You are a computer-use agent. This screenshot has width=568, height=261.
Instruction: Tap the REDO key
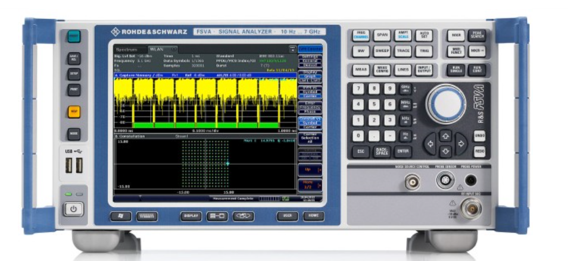480,152
